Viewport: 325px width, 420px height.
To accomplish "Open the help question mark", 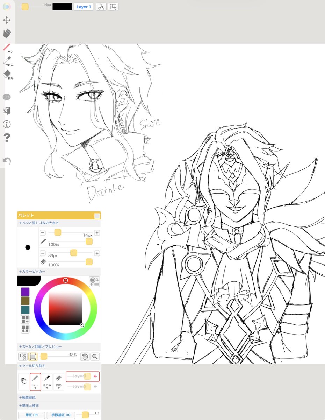I will (7, 138).
